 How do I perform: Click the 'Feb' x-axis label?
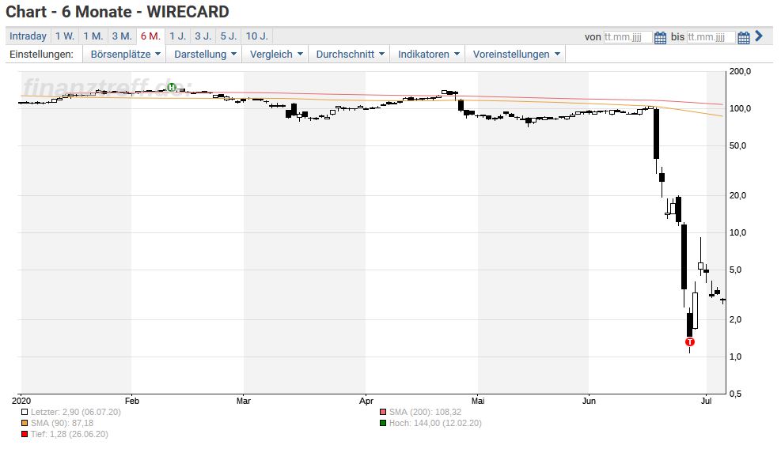(132, 401)
